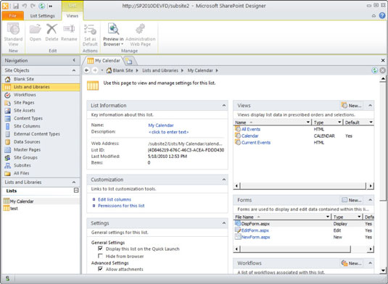Screen dimensions: 388x284
Task: Toggle the Allow attachments checkbox
Action: 101,269
